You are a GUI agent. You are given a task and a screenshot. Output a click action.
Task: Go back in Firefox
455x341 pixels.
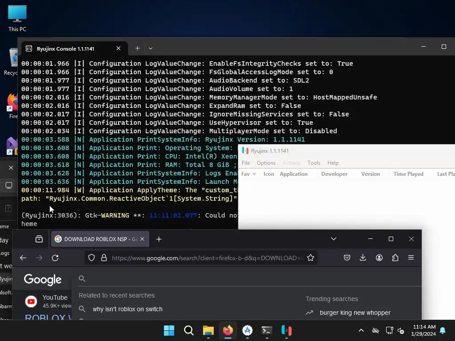pyautogui.click(x=23, y=258)
